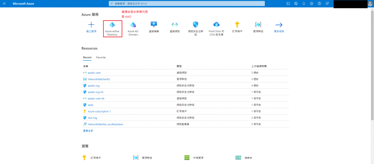Open the account avatar menu
Image resolution: width=374 pixels, height=164 pixels.
(370, 4)
